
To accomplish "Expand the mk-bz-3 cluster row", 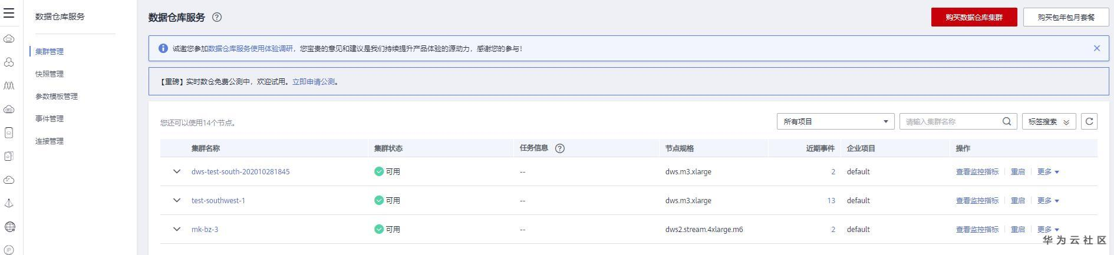I will tap(176, 229).
